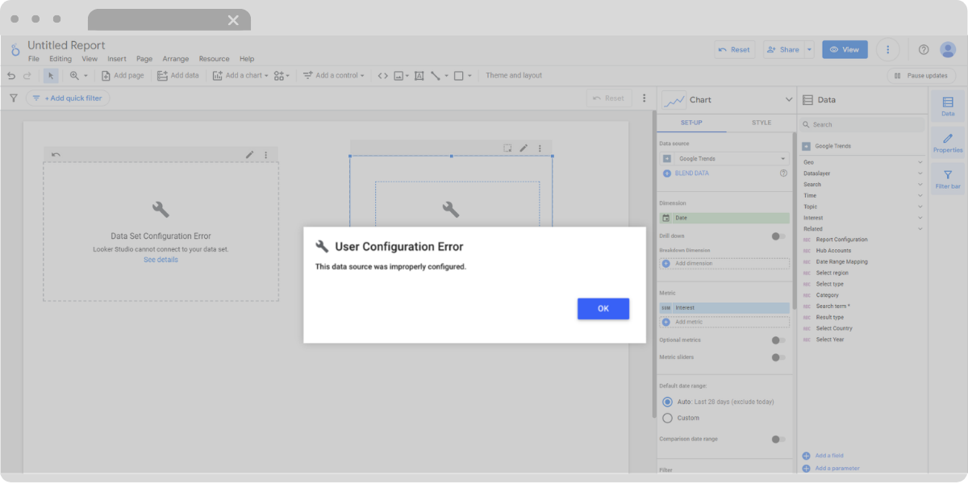Switch to the STYLE tab
The height and width of the screenshot is (484, 968).
tap(761, 123)
